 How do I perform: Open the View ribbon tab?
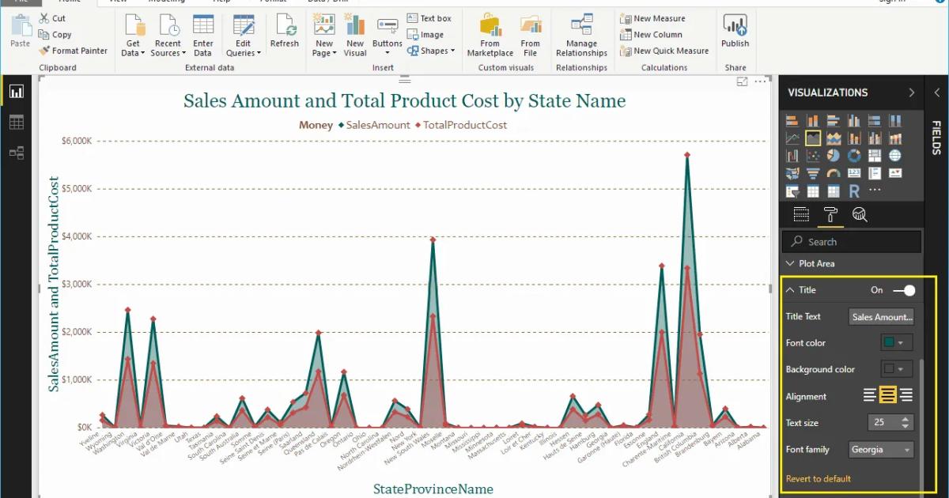(x=119, y=2)
